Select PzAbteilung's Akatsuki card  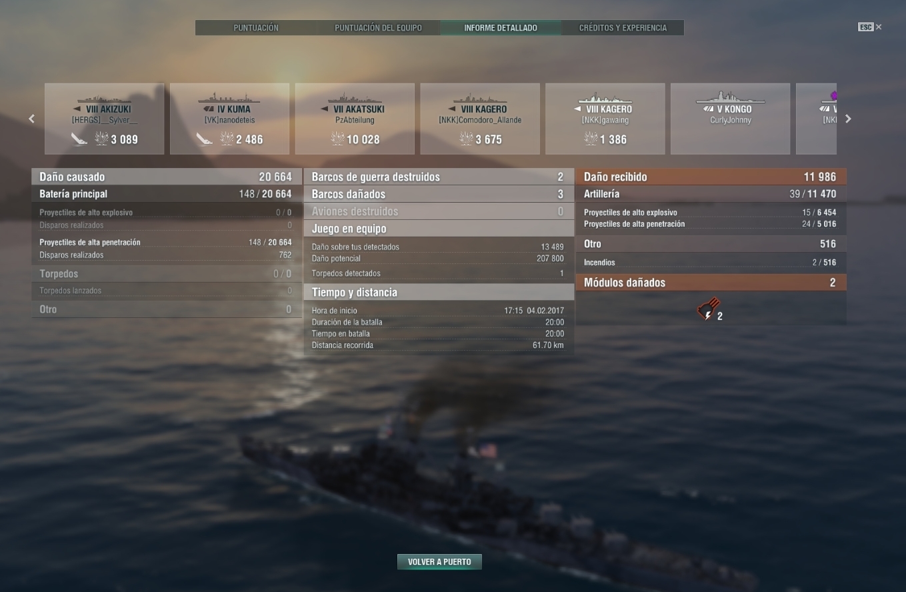[x=355, y=119]
